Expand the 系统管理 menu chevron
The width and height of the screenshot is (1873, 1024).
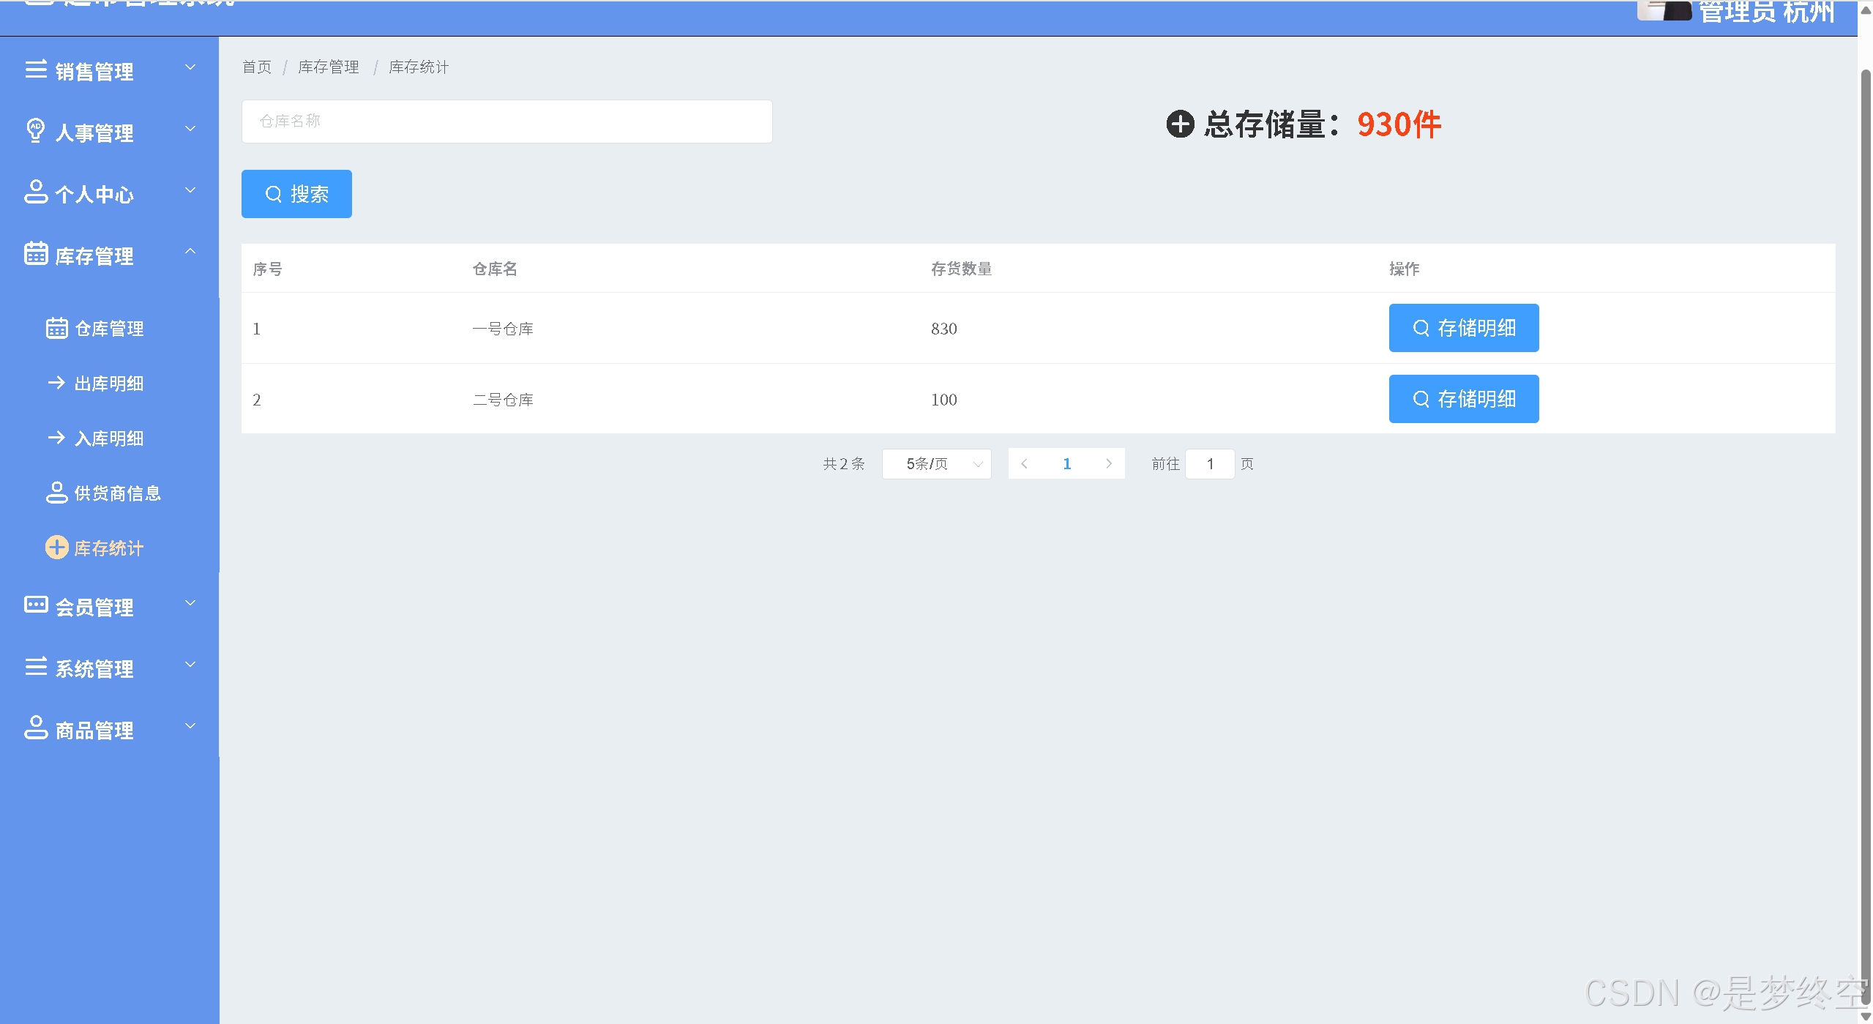pyautogui.click(x=190, y=665)
